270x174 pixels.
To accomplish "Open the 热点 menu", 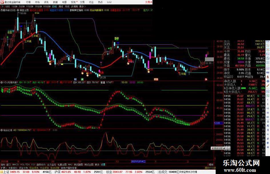I will click(x=100, y=2).
